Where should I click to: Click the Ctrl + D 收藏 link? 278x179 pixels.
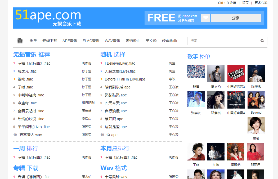click(x=227, y=3)
